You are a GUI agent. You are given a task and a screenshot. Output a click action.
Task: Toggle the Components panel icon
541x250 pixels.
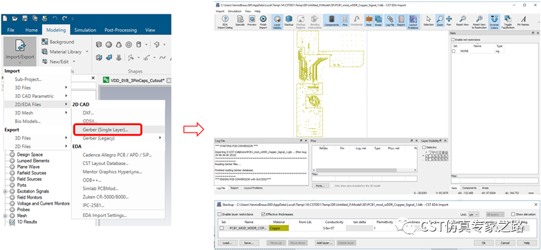332,20
